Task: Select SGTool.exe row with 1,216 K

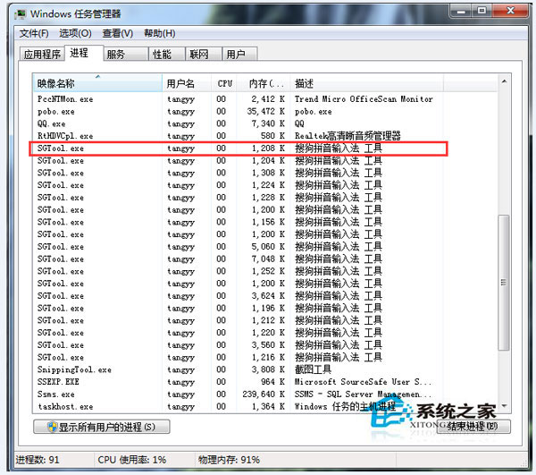Action: [239, 358]
